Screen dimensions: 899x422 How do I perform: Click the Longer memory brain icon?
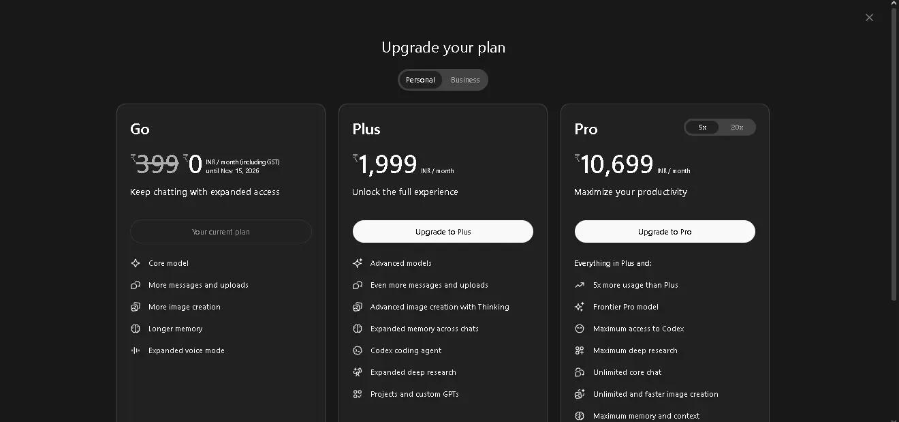click(136, 329)
